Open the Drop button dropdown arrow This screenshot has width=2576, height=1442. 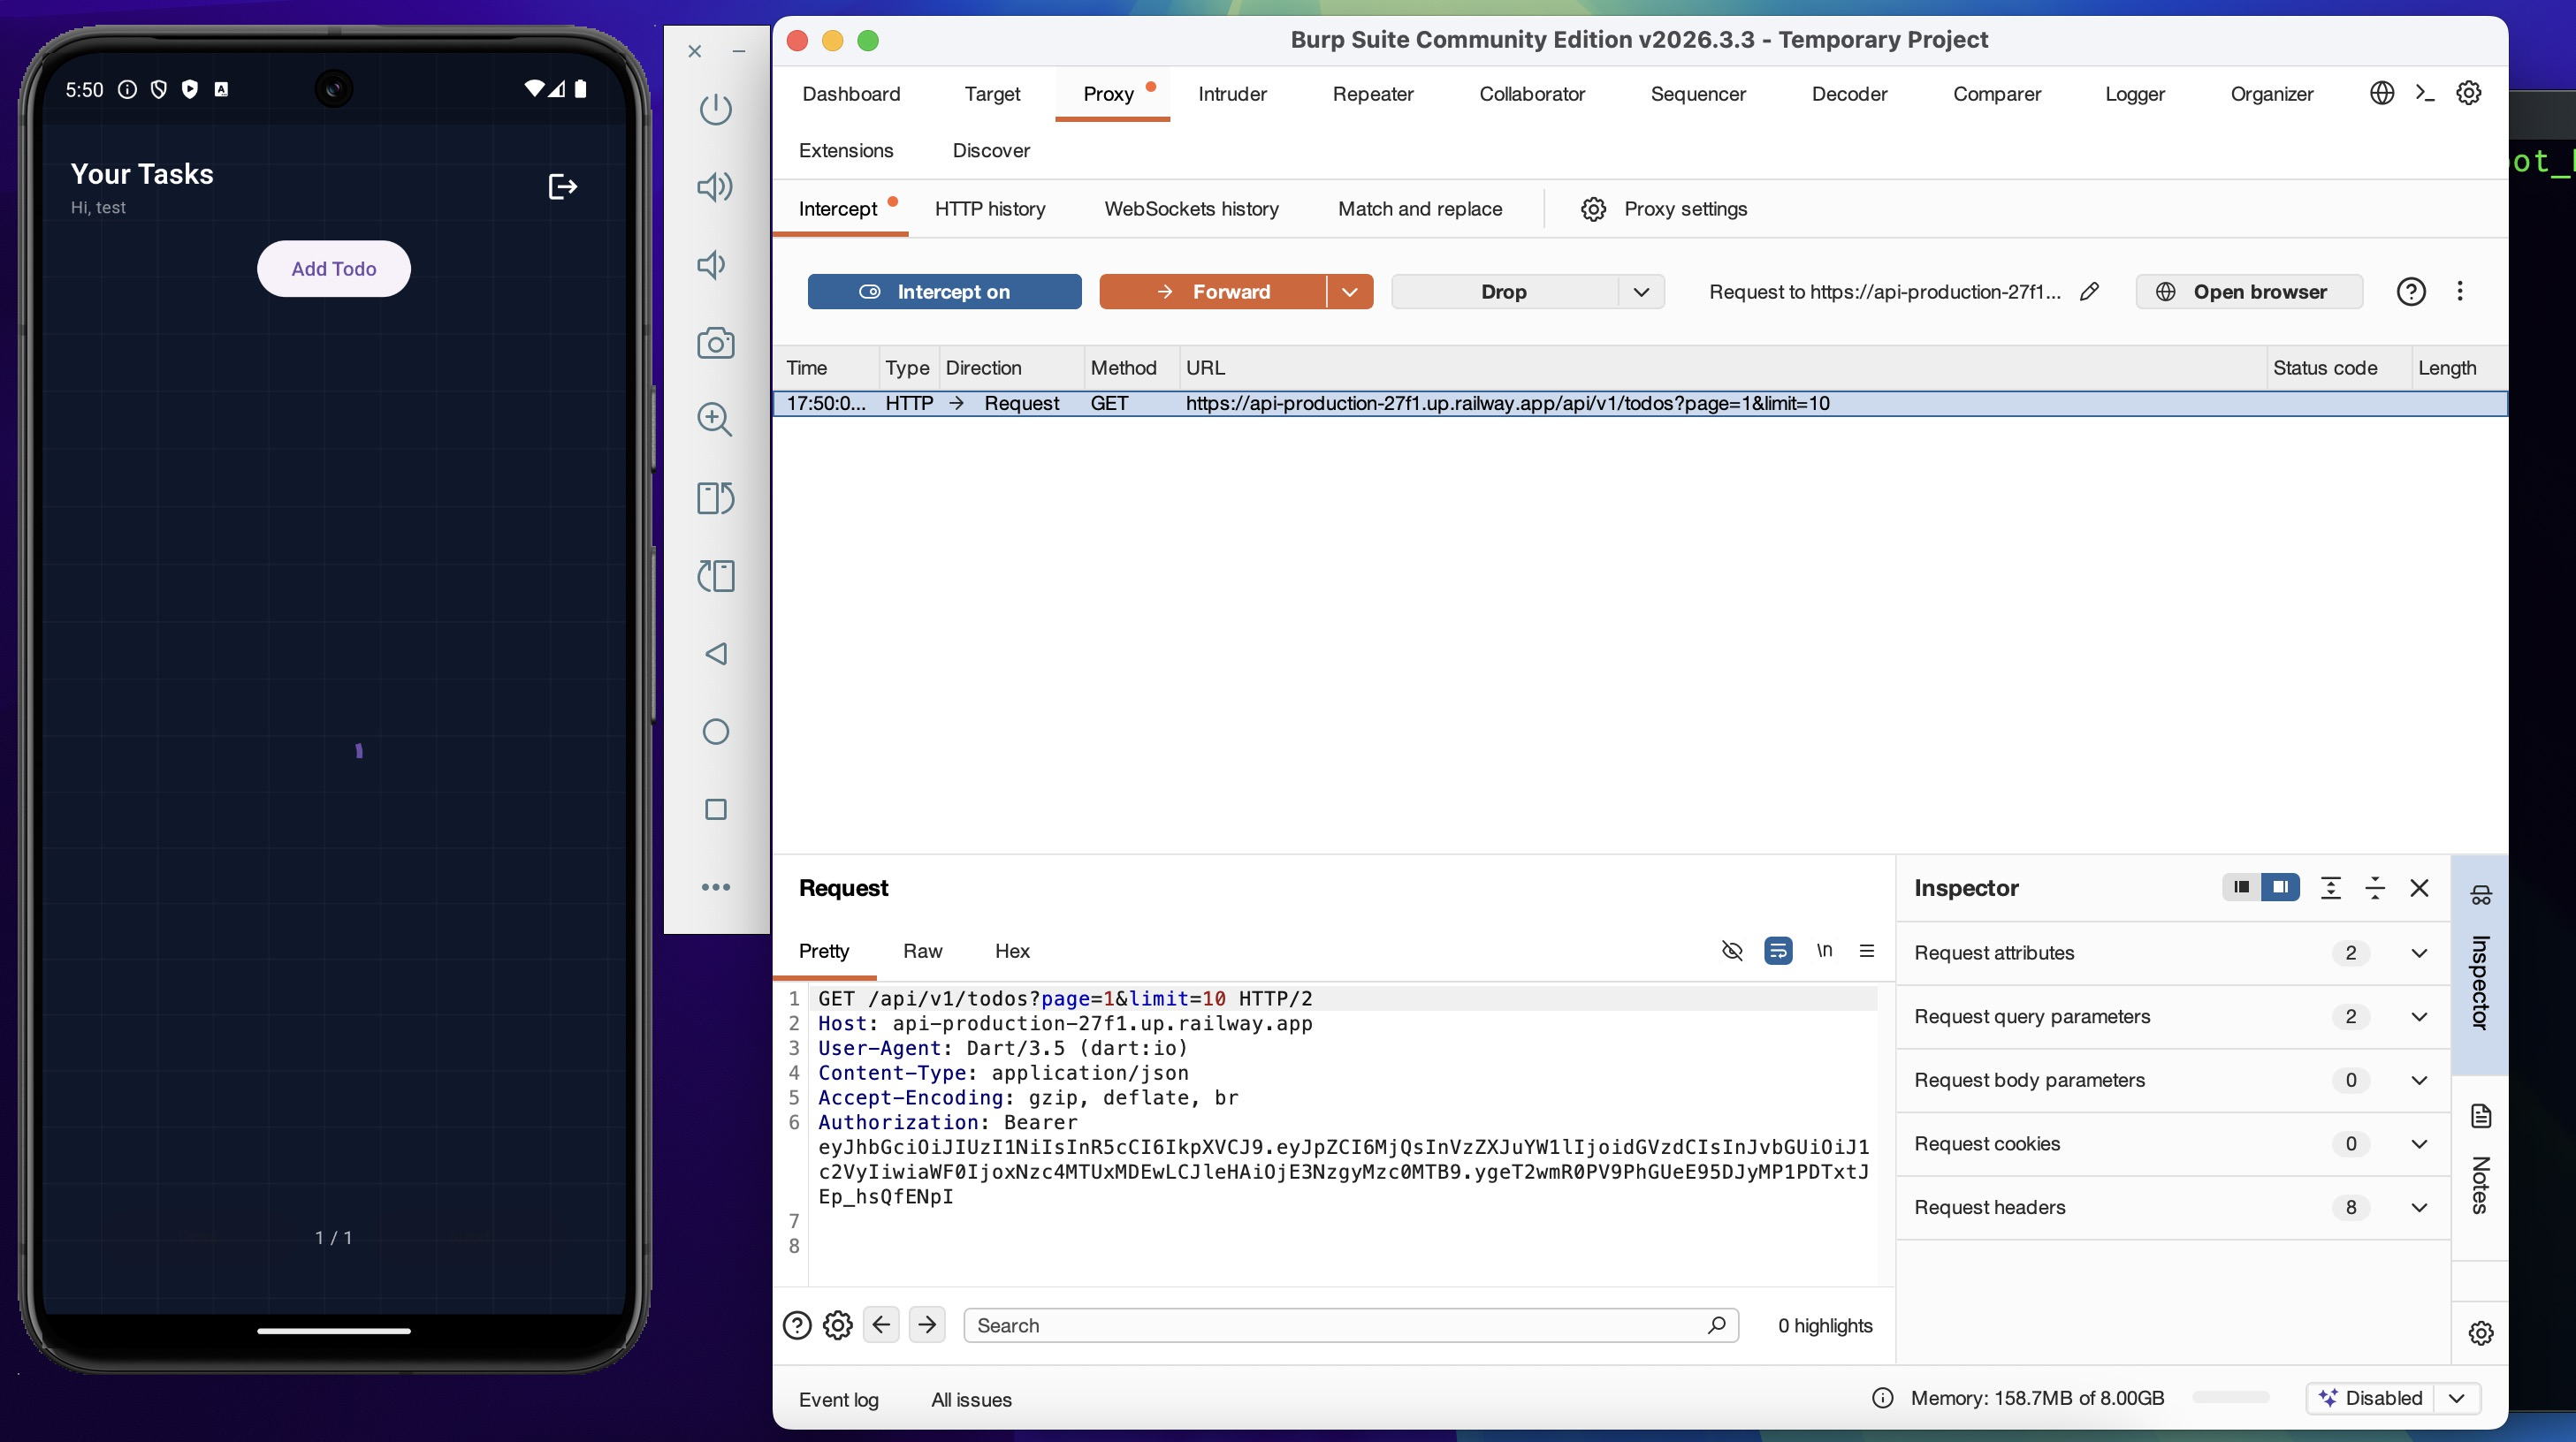click(x=1641, y=292)
